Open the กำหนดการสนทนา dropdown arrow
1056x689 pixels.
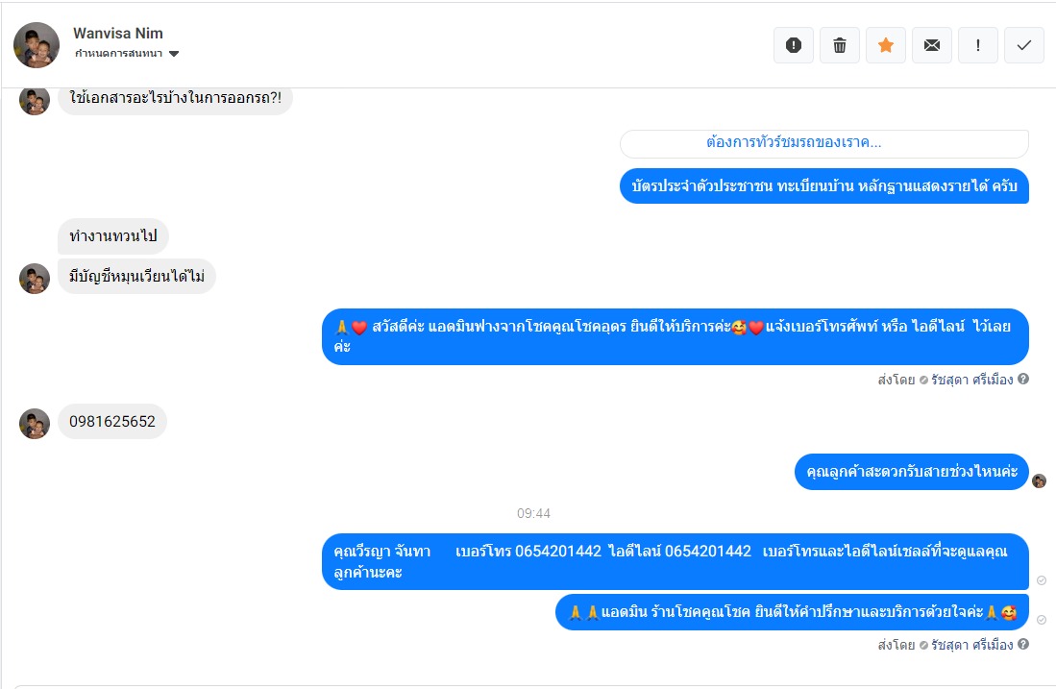[x=174, y=54]
